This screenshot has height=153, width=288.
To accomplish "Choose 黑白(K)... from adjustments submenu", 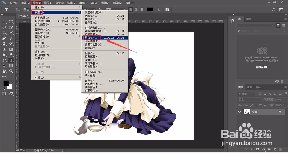I will [105, 38].
